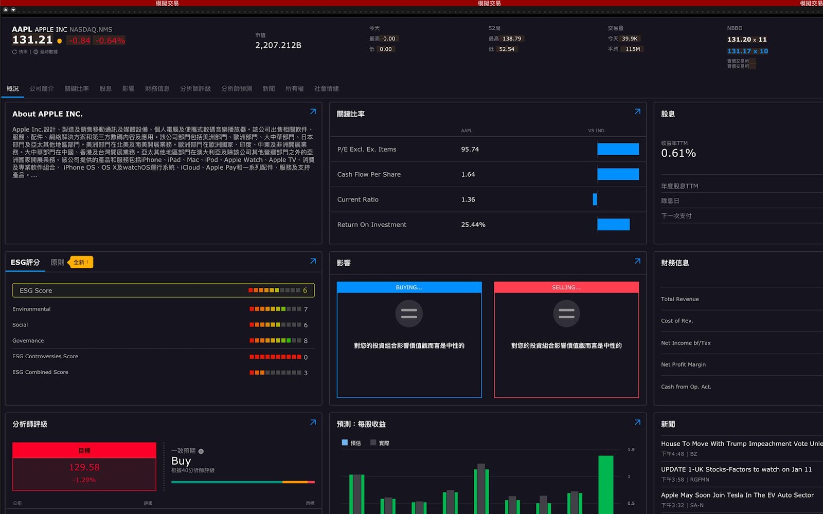The height and width of the screenshot is (514, 823).
Task: Switch to the 股息 tab
Action: 105,88
